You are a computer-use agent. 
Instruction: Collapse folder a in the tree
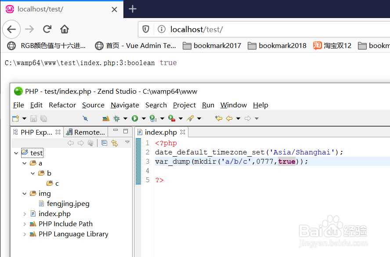tap(25, 163)
